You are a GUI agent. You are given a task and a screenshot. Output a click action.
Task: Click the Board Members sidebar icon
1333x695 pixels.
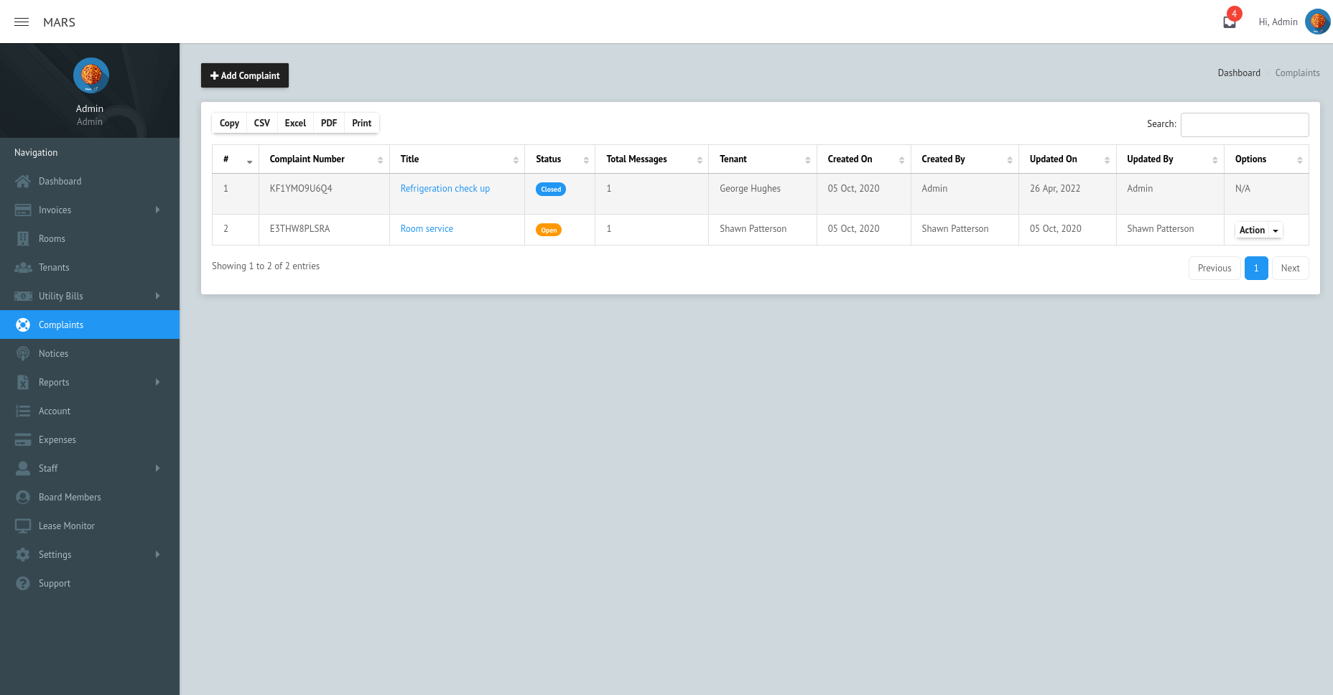(x=24, y=497)
